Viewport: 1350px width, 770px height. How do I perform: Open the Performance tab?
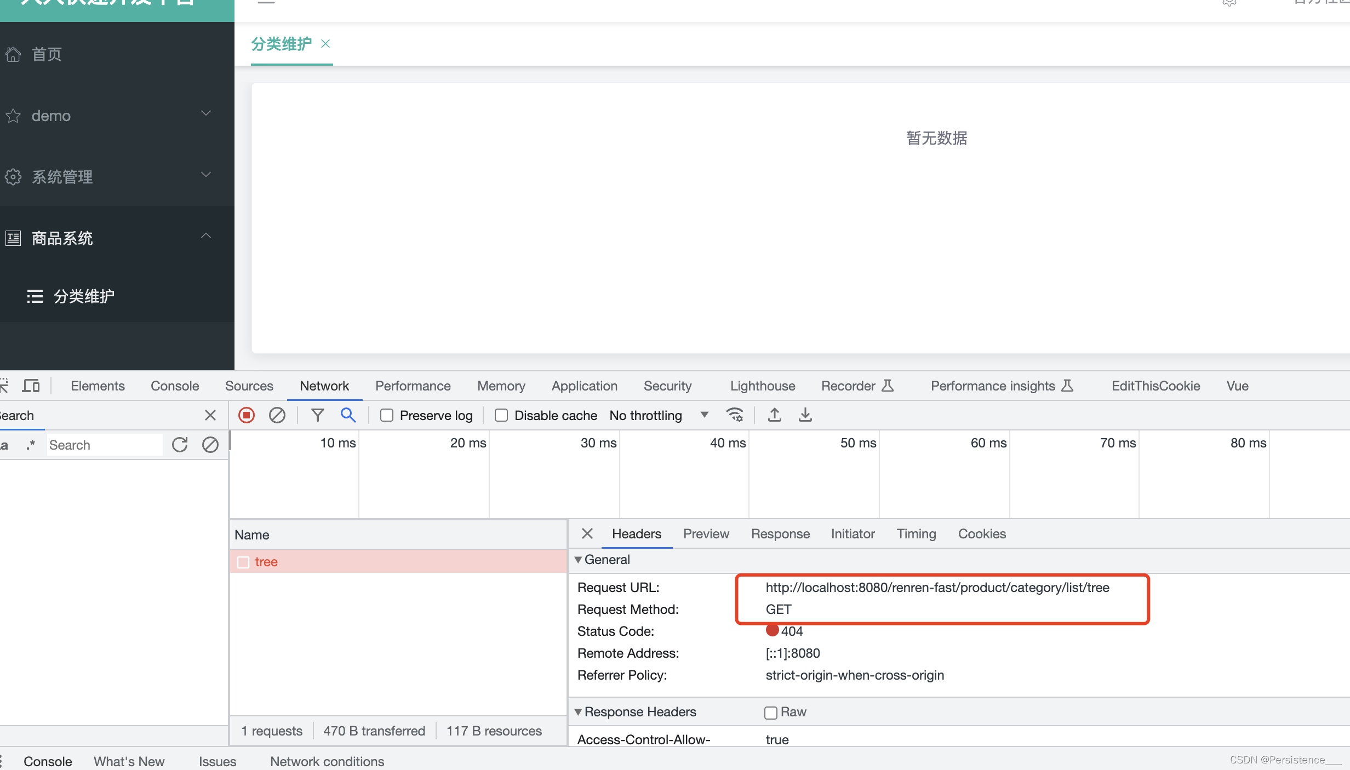click(413, 386)
